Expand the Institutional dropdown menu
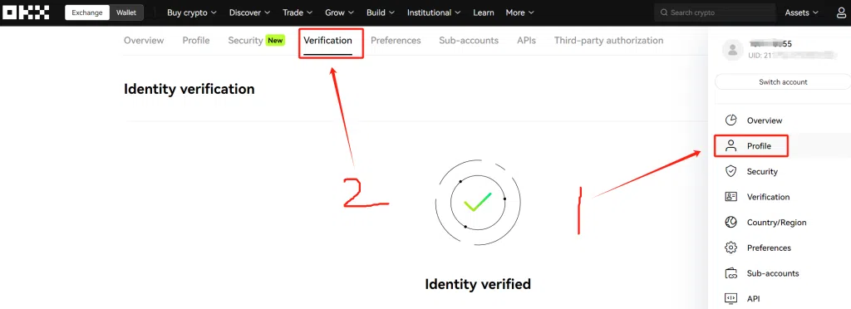Screen dimensions: 851x309 [434, 12]
